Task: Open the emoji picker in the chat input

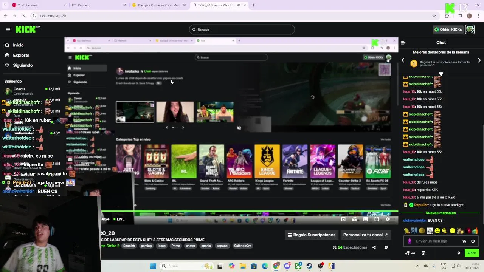Action: tap(473, 241)
